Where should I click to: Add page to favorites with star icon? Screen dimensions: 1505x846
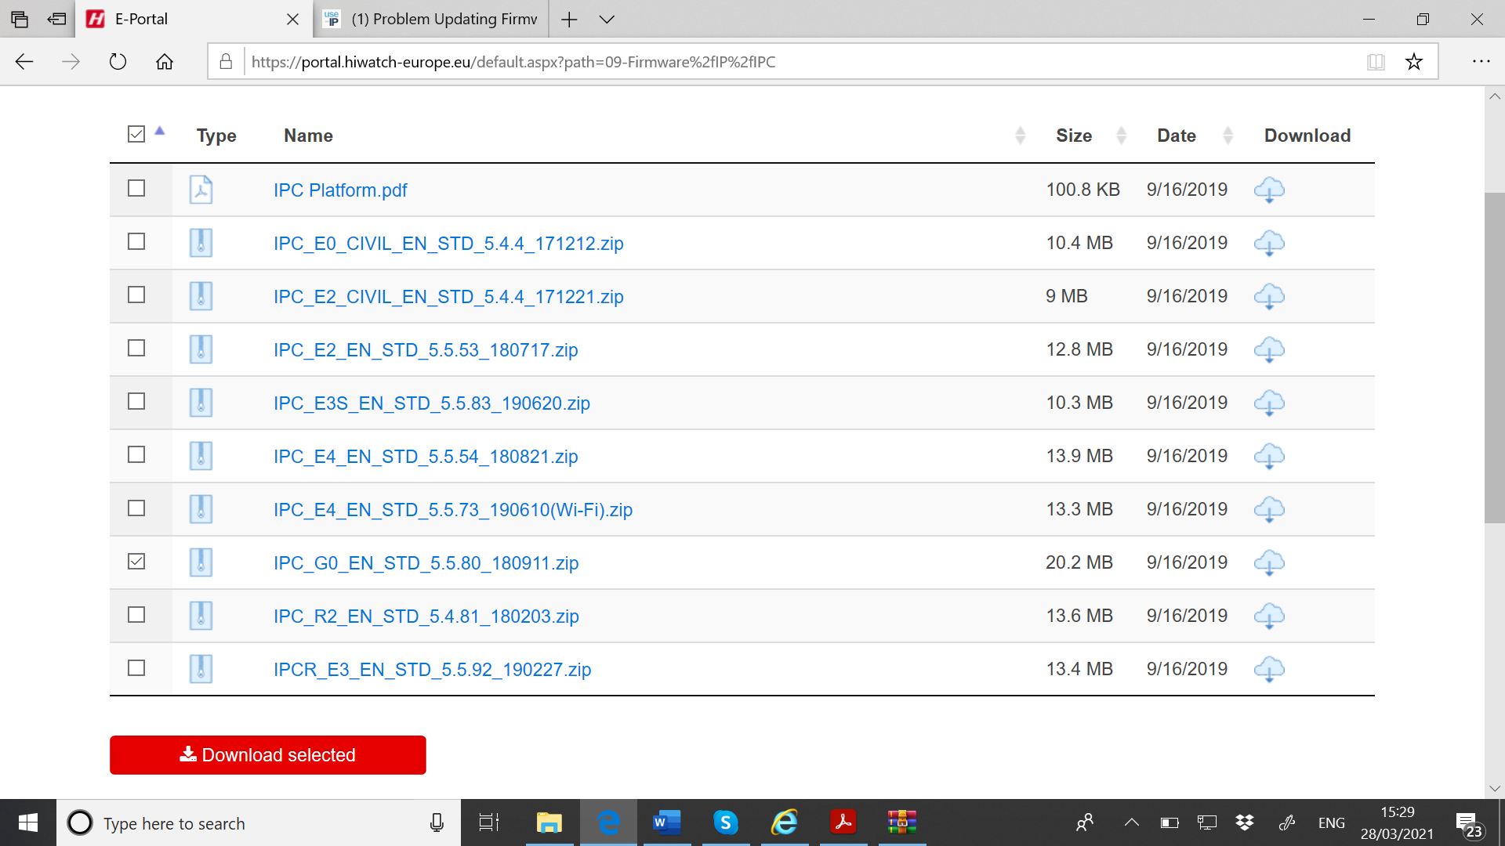[1413, 62]
